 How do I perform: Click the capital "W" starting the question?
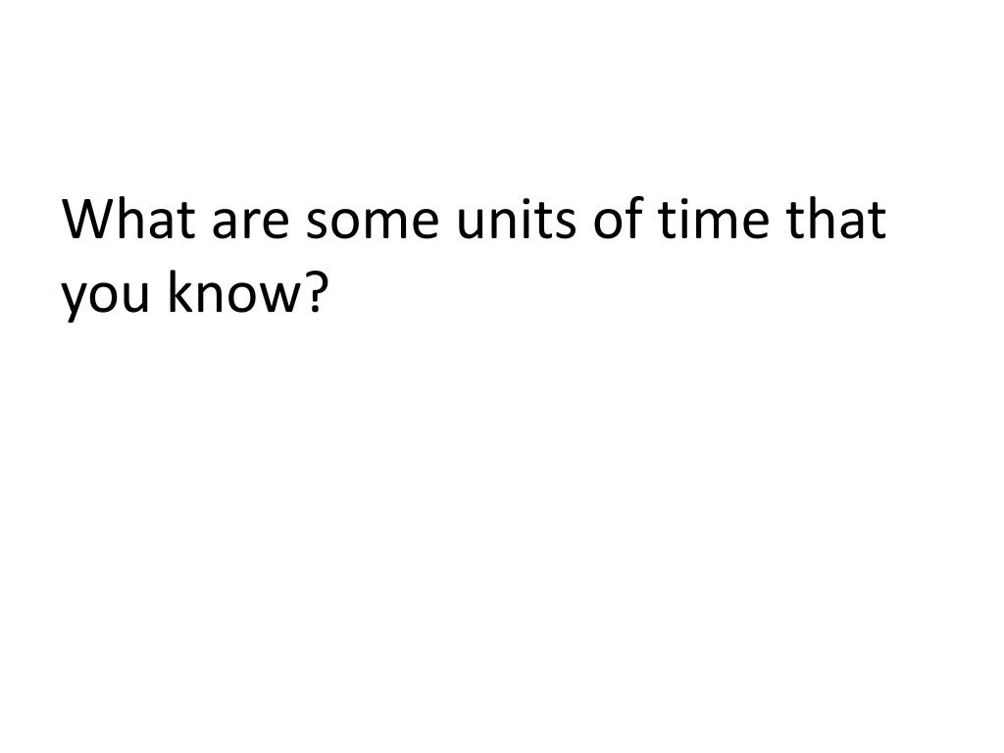click(x=87, y=223)
